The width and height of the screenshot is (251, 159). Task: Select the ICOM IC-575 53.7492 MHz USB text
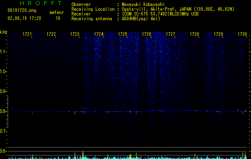tap(160, 14)
